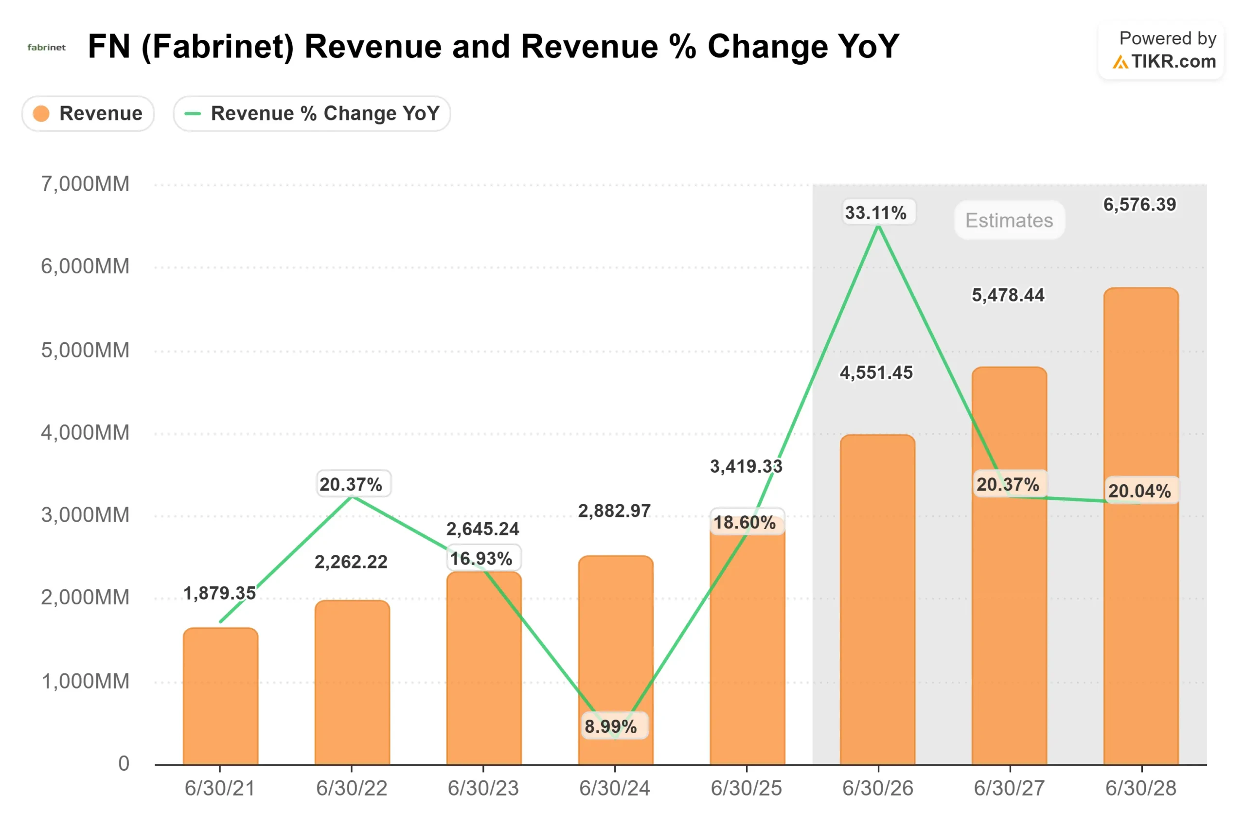Click the green line swatch in legend

(193, 113)
